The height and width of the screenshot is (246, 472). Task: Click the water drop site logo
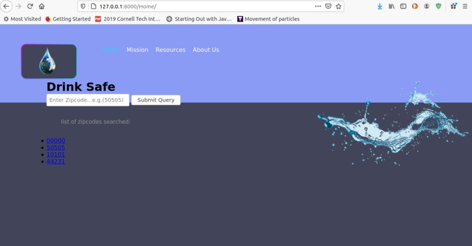click(x=49, y=61)
